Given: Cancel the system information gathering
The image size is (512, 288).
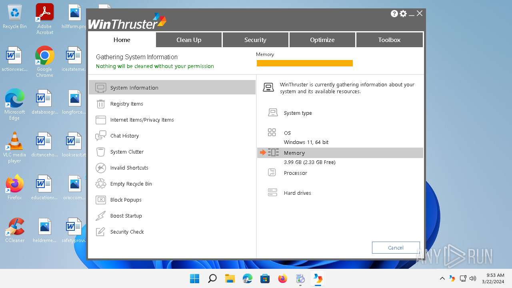Looking at the screenshot, I should (x=396, y=248).
